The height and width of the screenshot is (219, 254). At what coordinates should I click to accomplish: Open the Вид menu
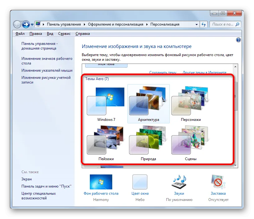point(50,34)
